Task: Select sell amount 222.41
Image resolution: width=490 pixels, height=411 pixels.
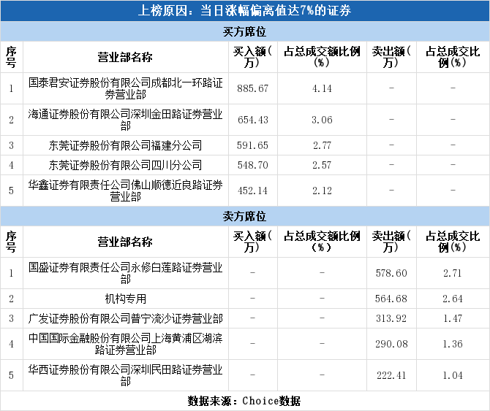Action: point(391,375)
